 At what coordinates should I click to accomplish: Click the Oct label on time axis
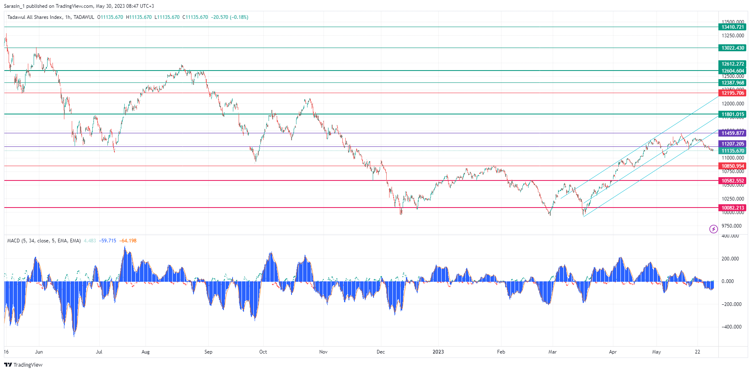click(263, 352)
